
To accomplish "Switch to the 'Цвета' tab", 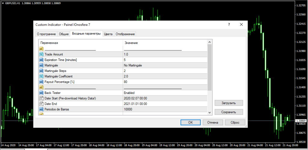I will coord(108,34).
